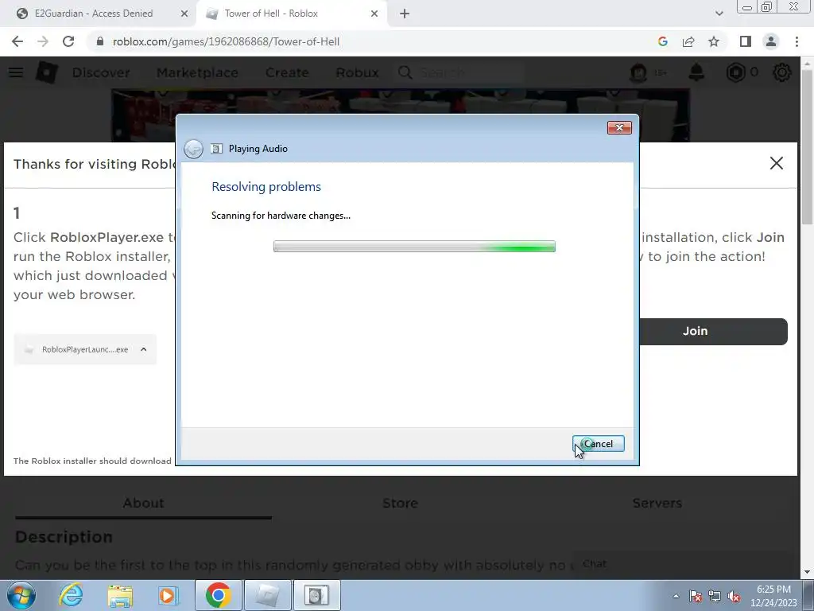Cancel the Playing Audio troubleshooter
814x611 pixels.
(x=598, y=444)
